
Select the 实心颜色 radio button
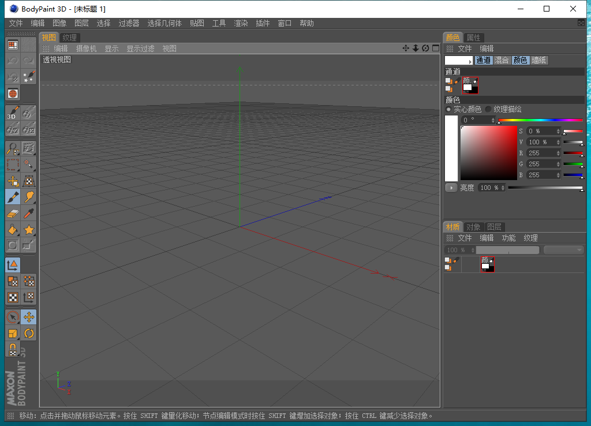pyautogui.click(x=448, y=109)
